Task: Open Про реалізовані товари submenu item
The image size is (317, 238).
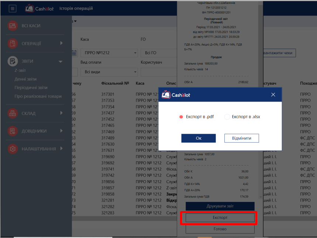Action: 38,96
